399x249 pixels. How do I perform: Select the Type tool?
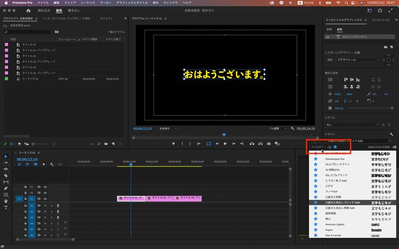(x=6, y=208)
